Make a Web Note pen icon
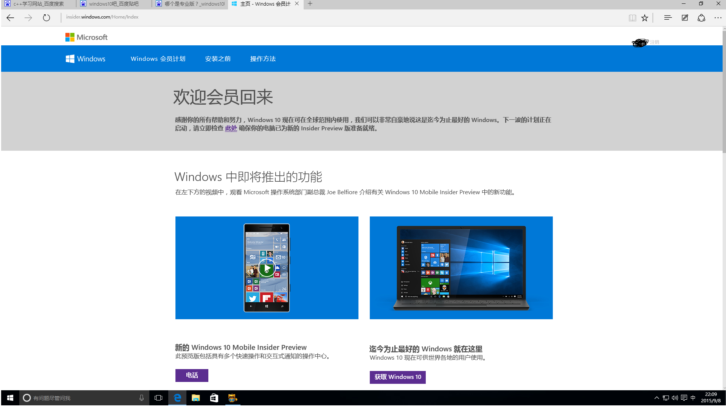 coord(685,18)
